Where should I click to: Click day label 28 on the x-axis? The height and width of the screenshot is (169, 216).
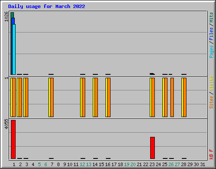point(184,164)
